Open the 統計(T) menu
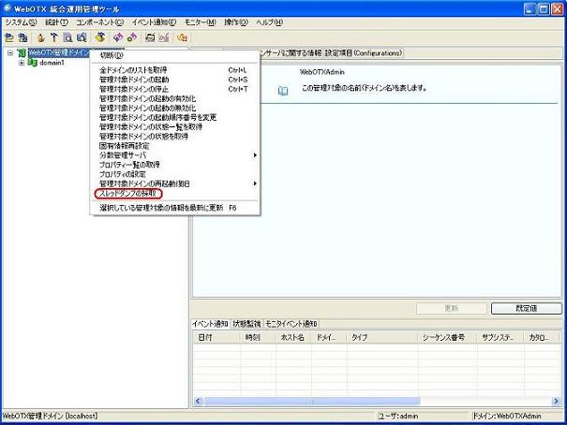Image resolution: width=567 pixels, height=425 pixels. pos(56,22)
